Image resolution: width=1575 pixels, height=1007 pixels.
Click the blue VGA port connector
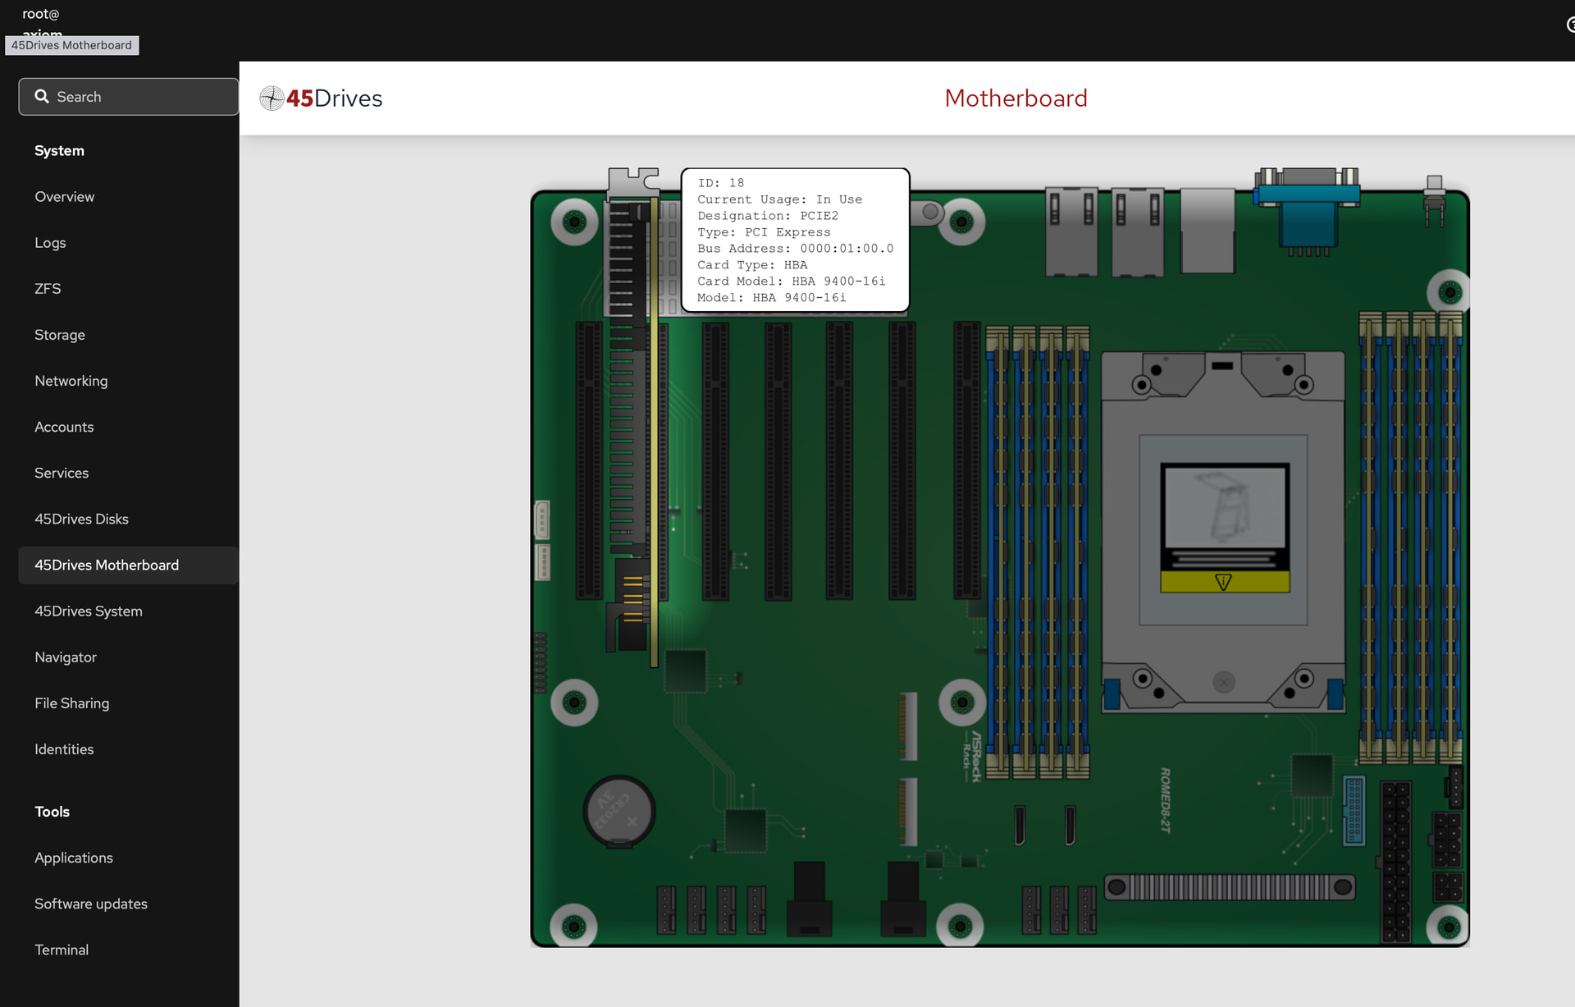[1307, 210]
